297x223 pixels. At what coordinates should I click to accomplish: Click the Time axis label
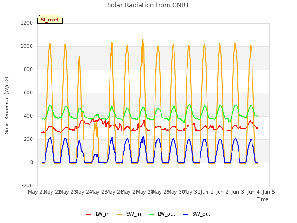pos(263,199)
